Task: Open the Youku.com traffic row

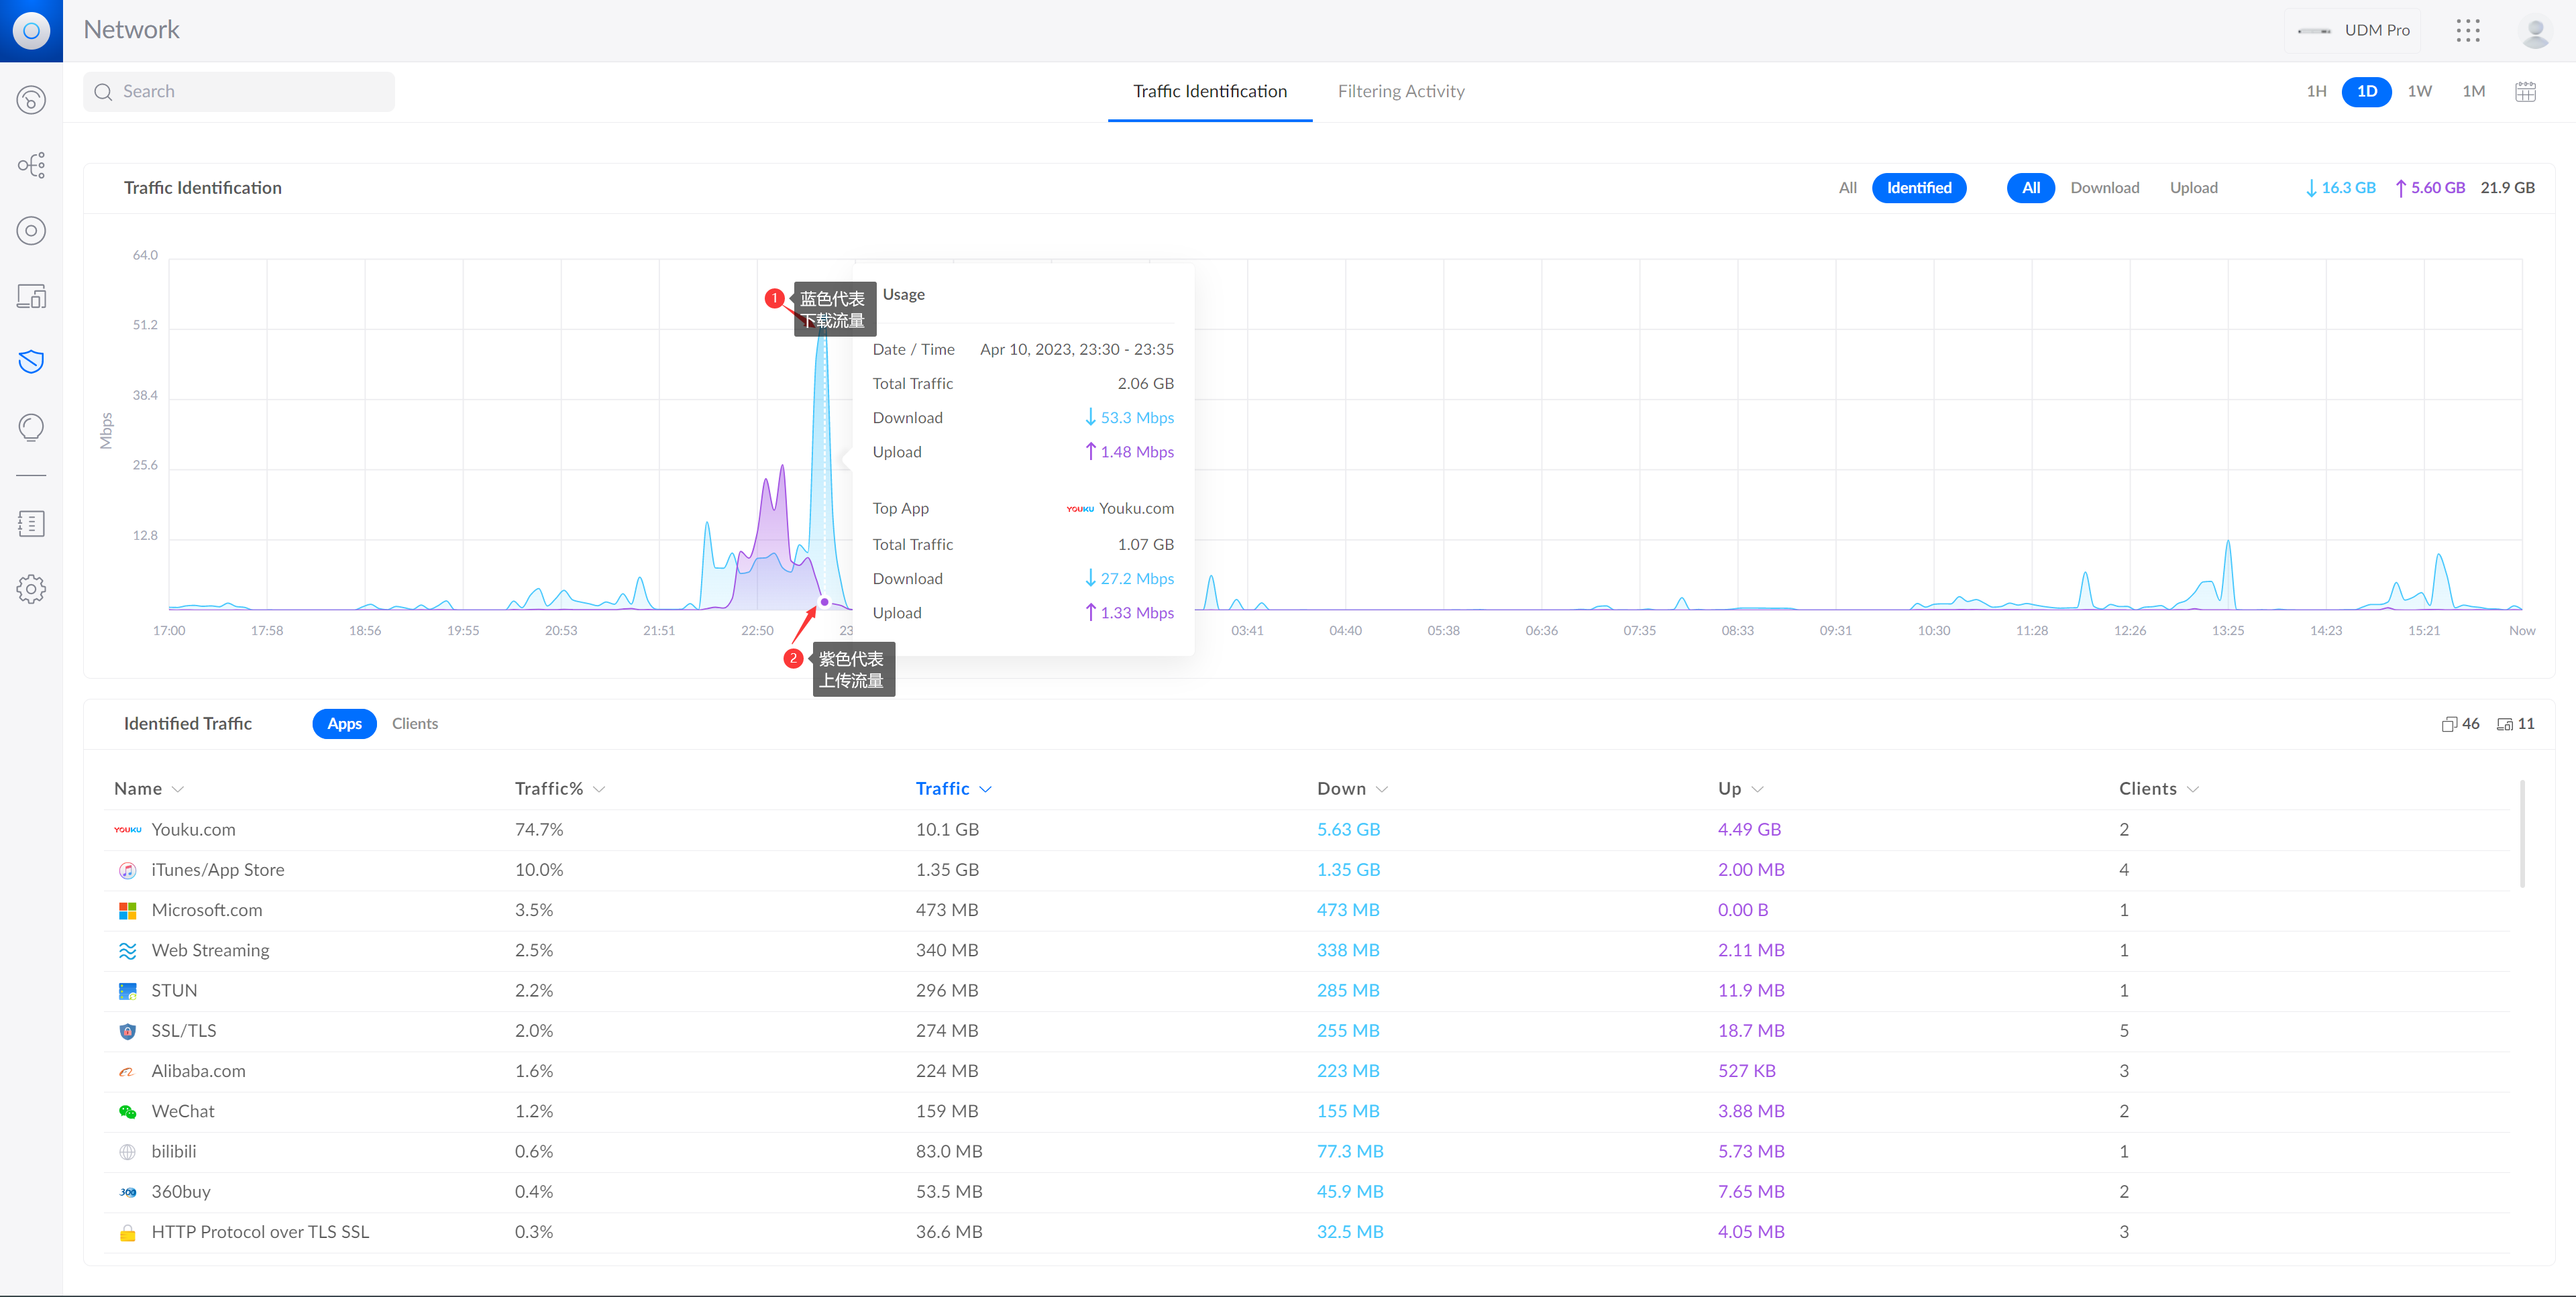Action: (1306, 830)
